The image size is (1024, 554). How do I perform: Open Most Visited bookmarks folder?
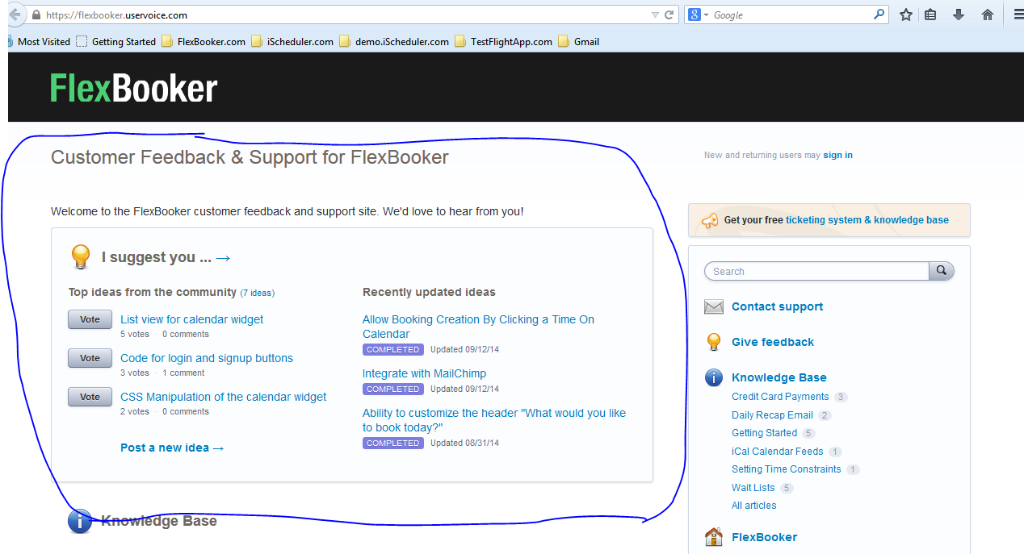(x=38, y=42)
